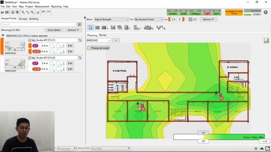271x152 pixels.
Task: Click the auto-planner access points icon
Action: [149, 27]
